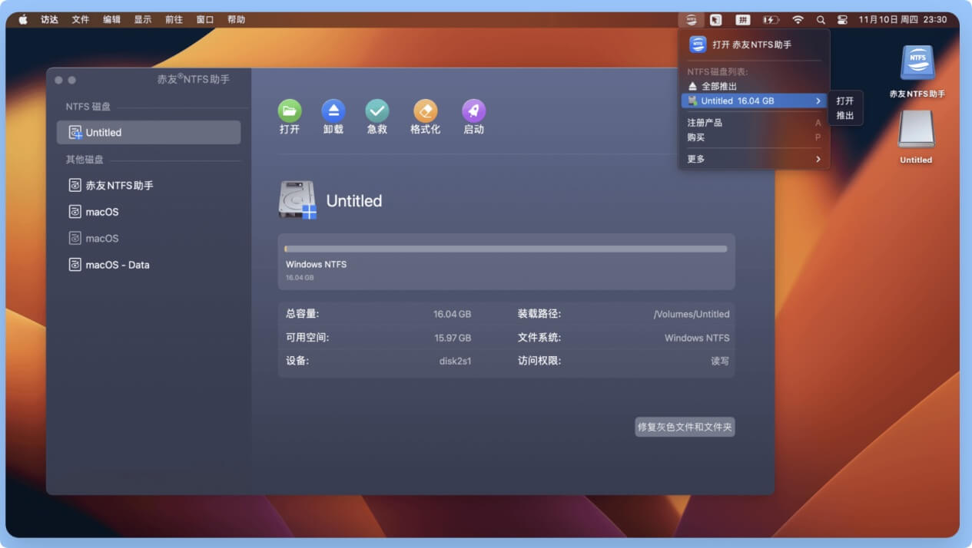Select 赤友NTFS助手 disk in sidebar
972x548 pixels.
coord(119,185)
